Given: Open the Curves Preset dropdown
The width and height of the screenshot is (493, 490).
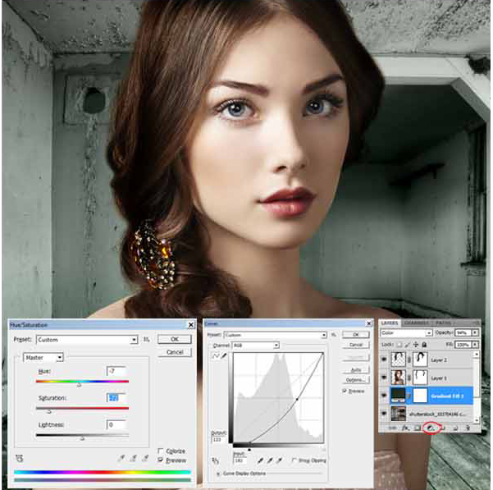Looking at the screenshot, I should tap(275, 335).
